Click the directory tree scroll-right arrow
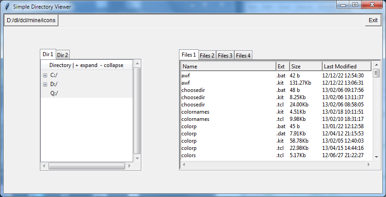The height and width of the screenshot is (197, 386). 130,166
